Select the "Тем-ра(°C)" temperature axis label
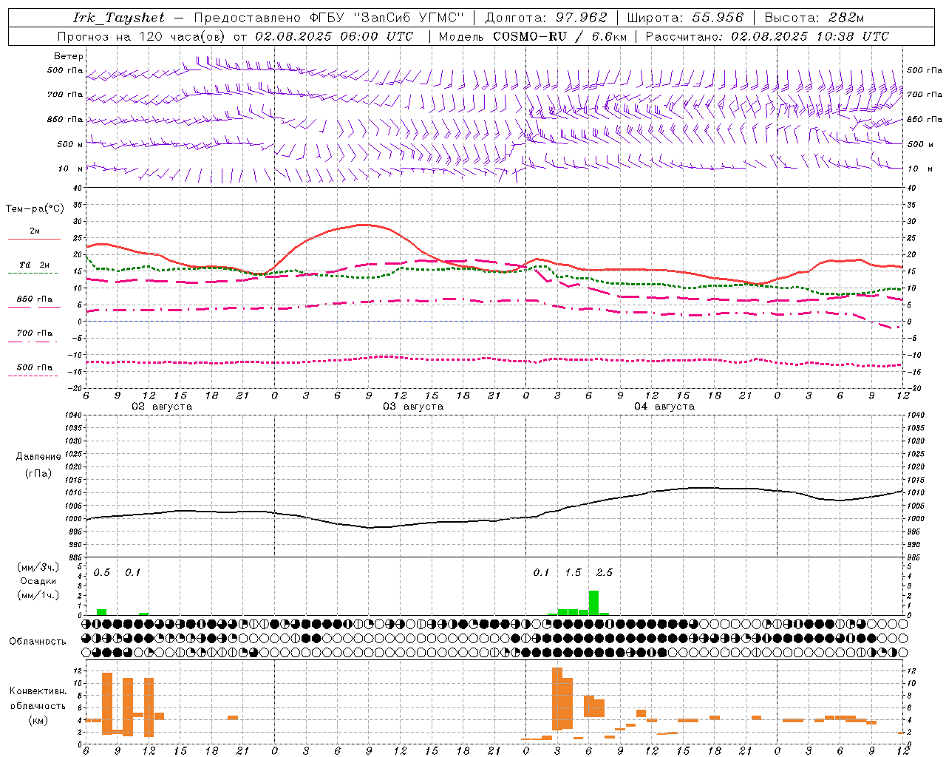The height and width of the screenshot is (757, 946). (x=35, y=209)
